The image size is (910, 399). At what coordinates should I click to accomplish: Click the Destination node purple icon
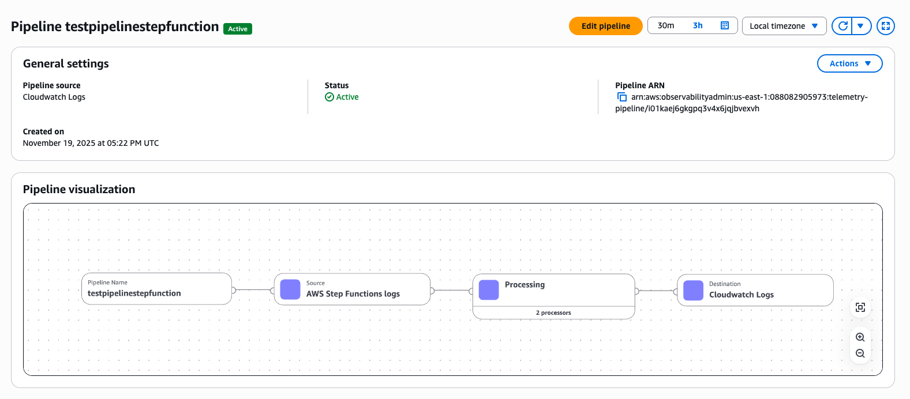[693, 290]
